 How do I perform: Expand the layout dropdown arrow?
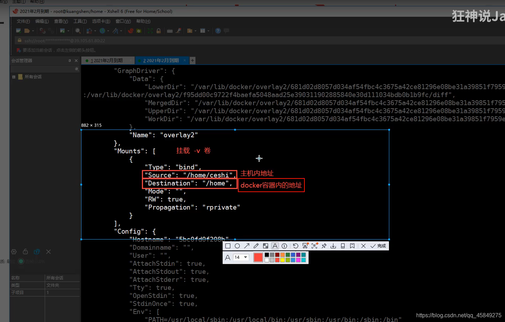(x=208, y=31)
